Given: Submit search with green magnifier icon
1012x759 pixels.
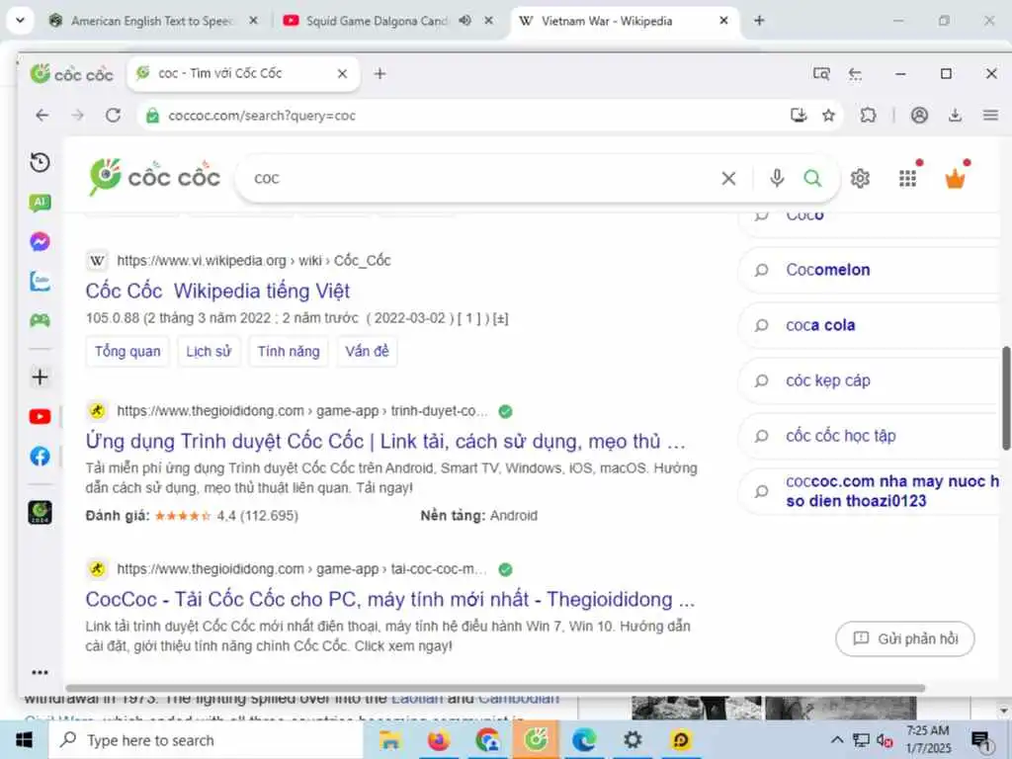Looking at the screenshot, I should (x=813, y=178).
